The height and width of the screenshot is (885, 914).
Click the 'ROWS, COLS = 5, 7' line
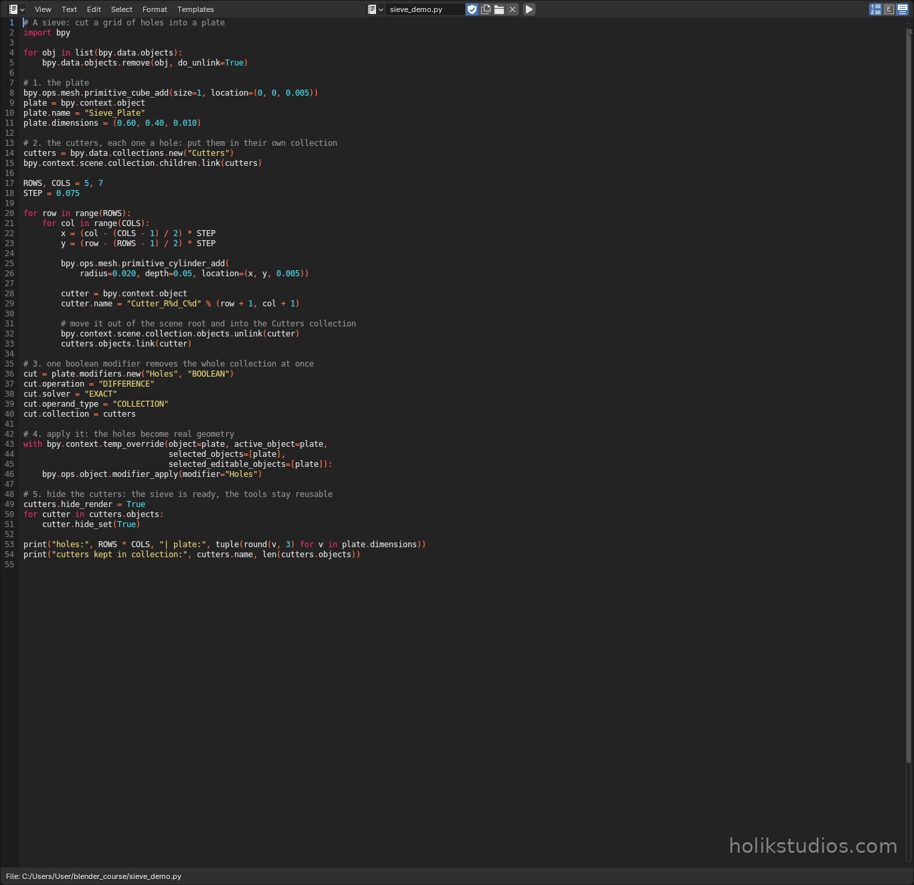64,183
